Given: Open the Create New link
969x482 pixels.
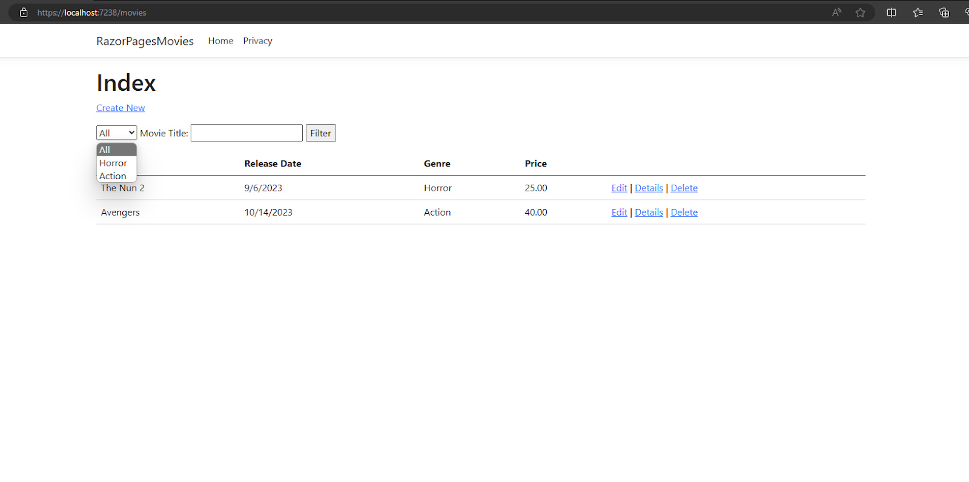Looking at the screenshot, I should pyautogui.click(x=121, y=108).
